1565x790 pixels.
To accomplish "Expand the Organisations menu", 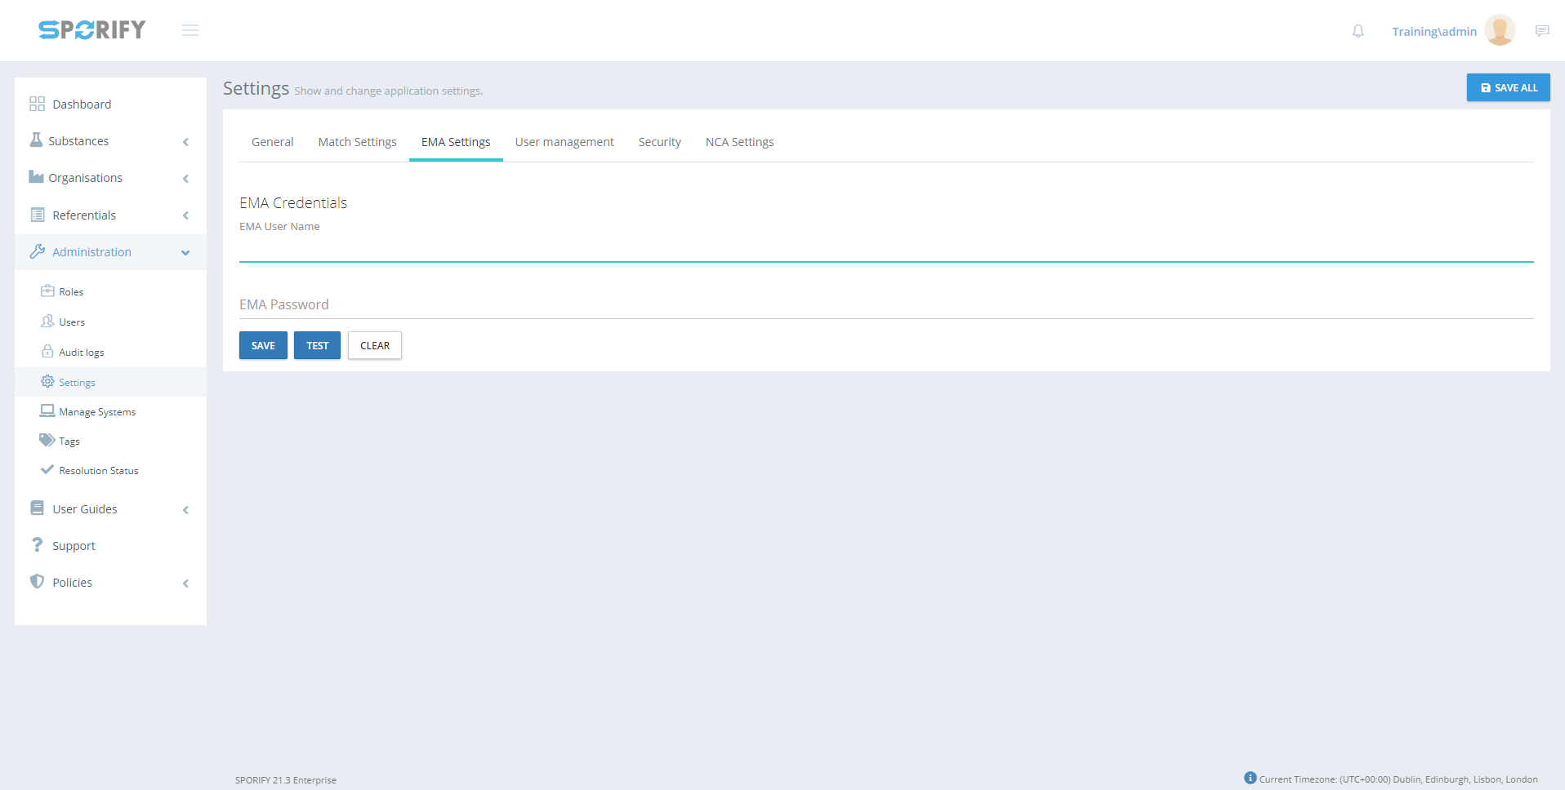I will [85, 178].
